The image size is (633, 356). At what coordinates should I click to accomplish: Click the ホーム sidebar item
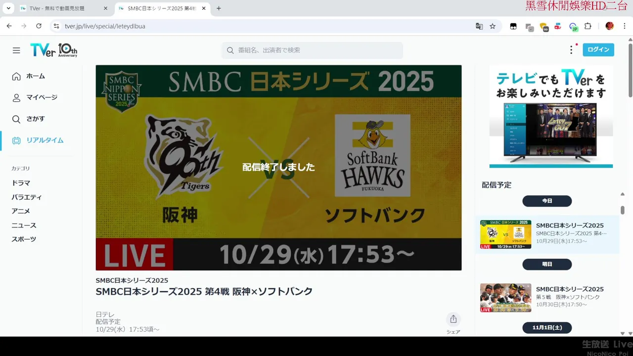coord(36,76)
